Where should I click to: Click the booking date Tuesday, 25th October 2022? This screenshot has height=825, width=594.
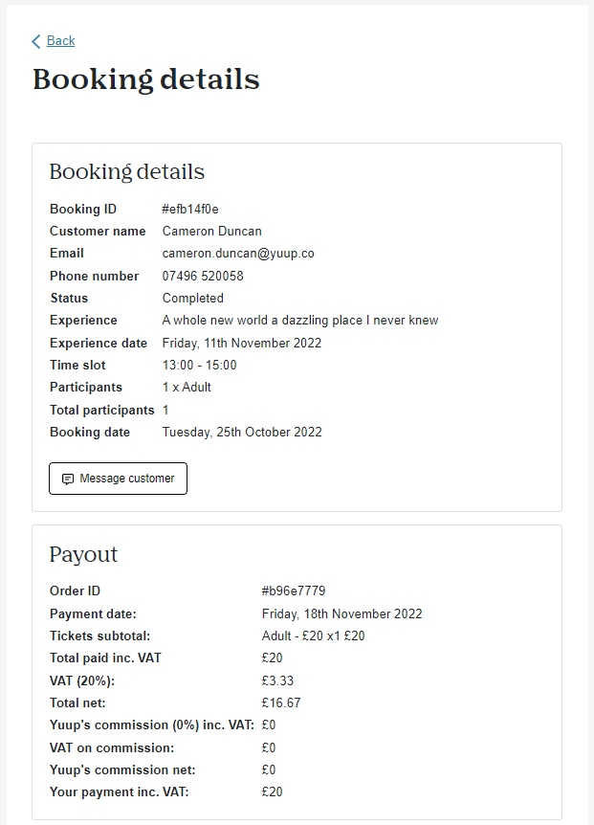tap(242, 432)
